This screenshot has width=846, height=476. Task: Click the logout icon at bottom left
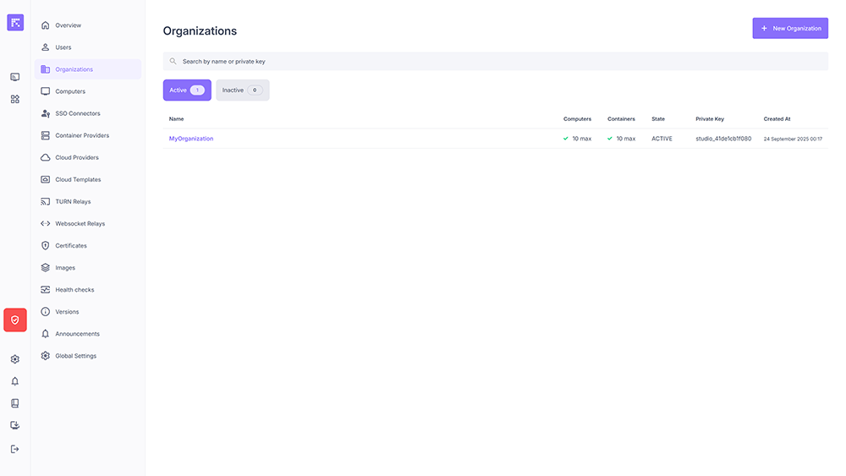pos(15,449)
